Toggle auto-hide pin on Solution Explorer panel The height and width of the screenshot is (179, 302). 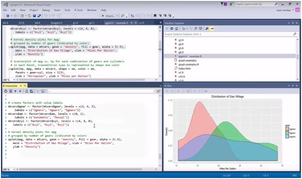[293, 23]
